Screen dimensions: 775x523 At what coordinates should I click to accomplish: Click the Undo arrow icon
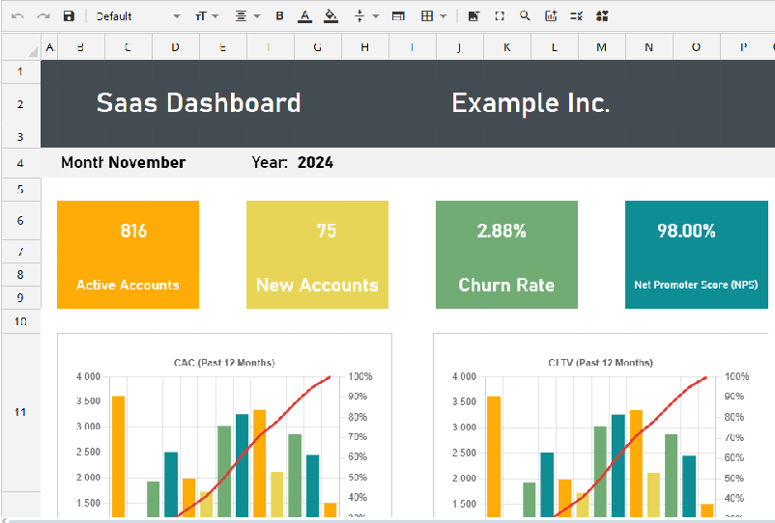coord(17,16)
